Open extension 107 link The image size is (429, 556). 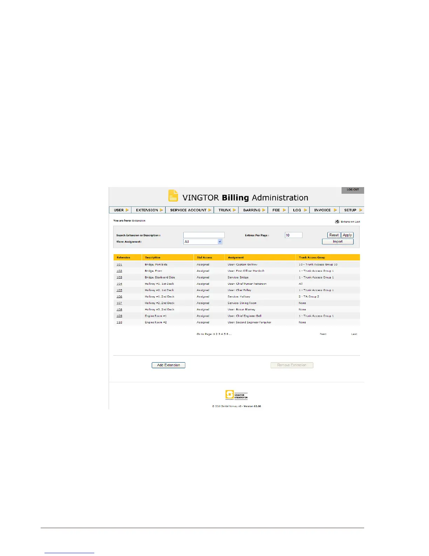click(120, 303)
